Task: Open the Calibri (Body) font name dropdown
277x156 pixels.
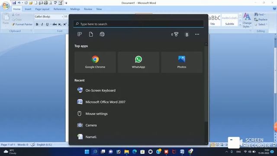Action: tap(62, 16)
